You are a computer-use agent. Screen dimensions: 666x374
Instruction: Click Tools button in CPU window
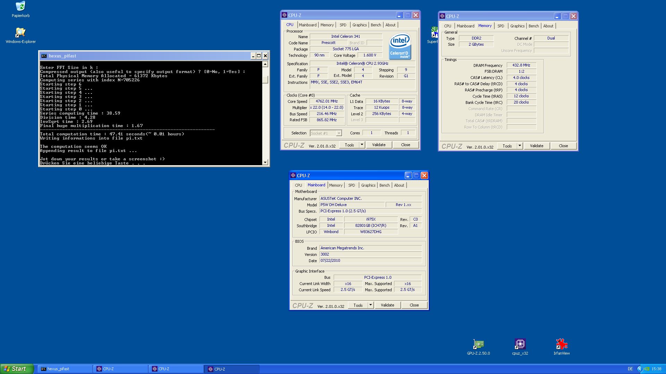pos(349,145)
